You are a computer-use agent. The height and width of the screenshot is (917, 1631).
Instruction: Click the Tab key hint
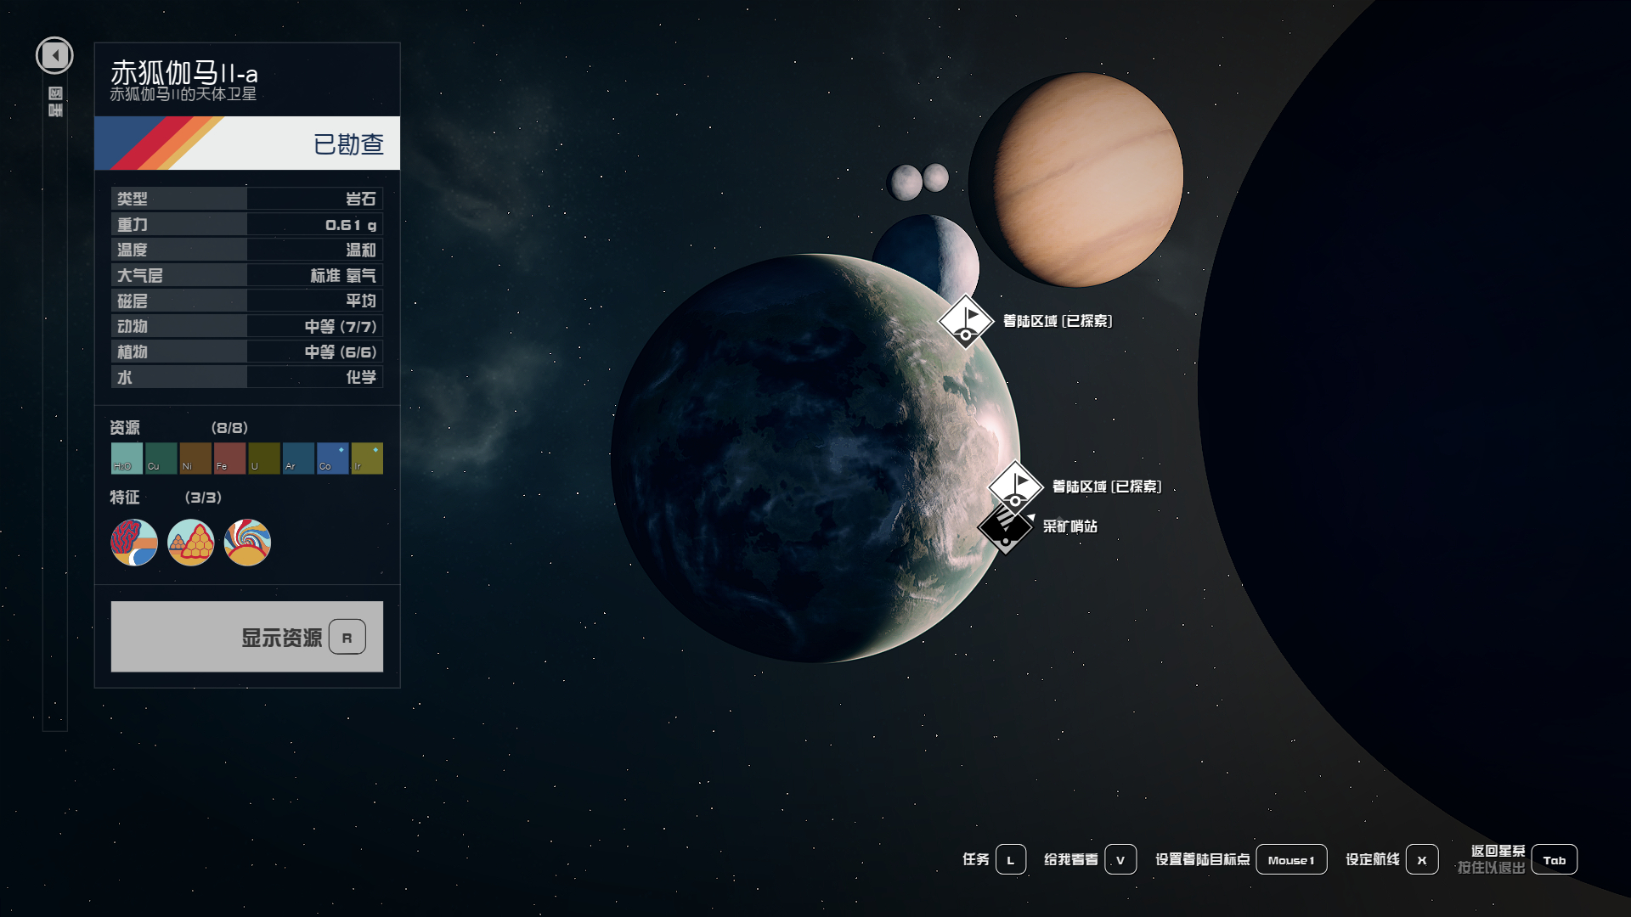(1555, 860)
